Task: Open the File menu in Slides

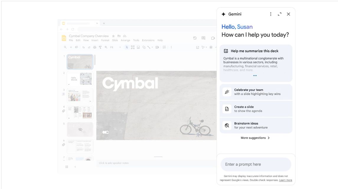Action: point(71,41)
